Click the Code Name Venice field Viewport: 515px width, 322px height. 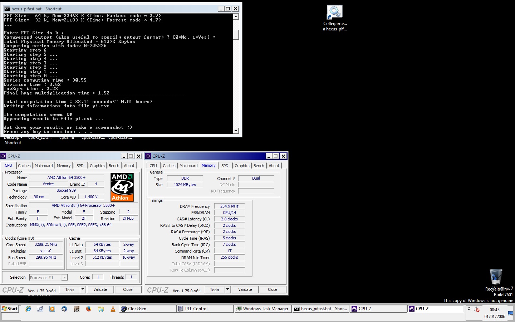[x=48, y=184]
